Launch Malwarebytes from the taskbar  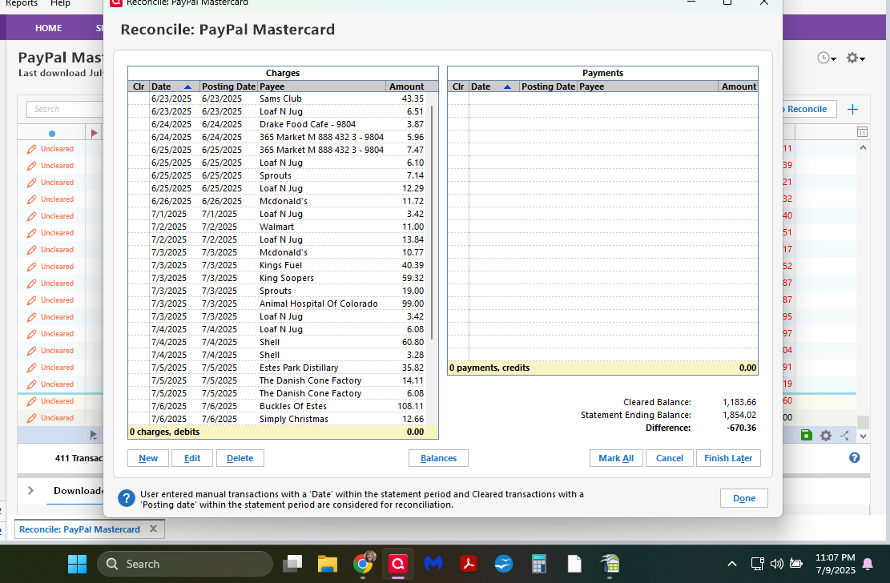point(433,564)
